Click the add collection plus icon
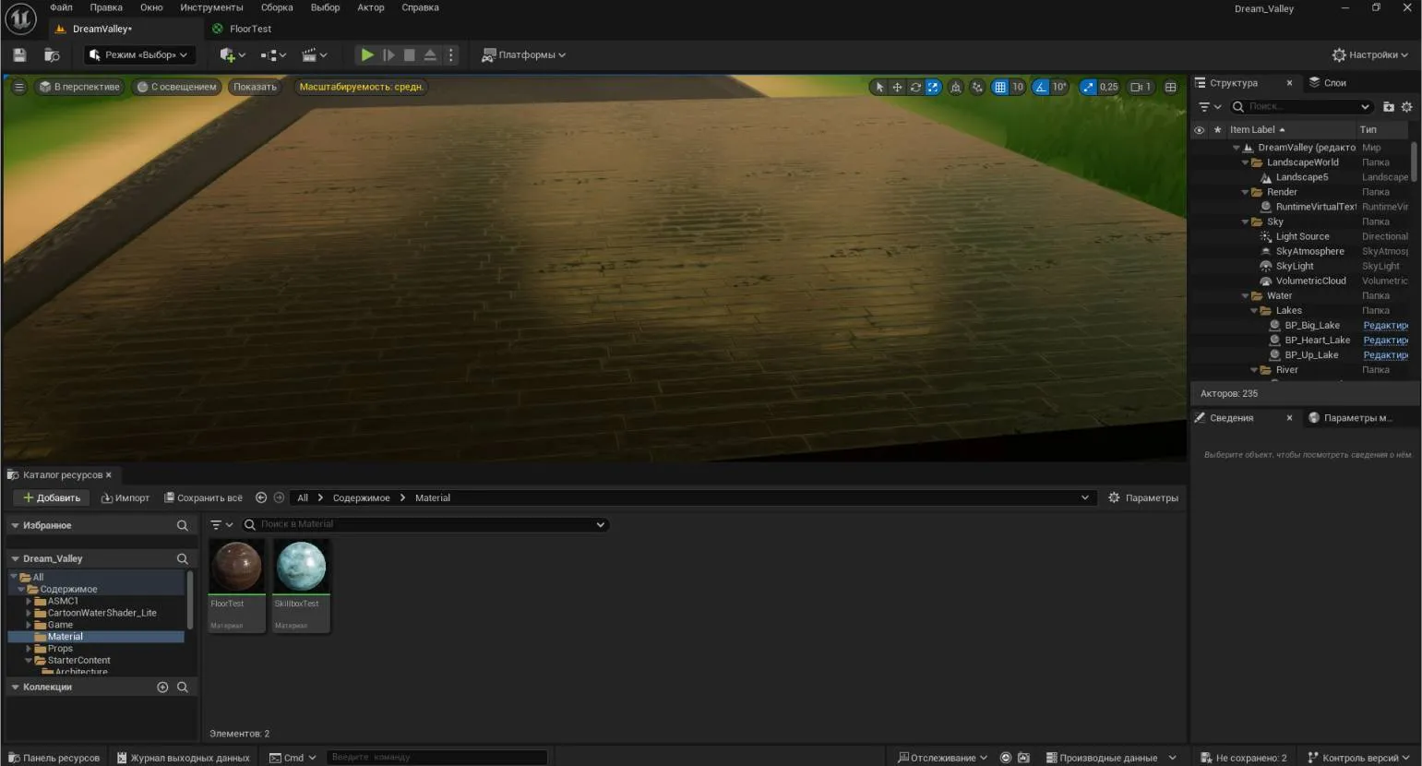Screen dimensions: 1422x766 tap(162, 687)
